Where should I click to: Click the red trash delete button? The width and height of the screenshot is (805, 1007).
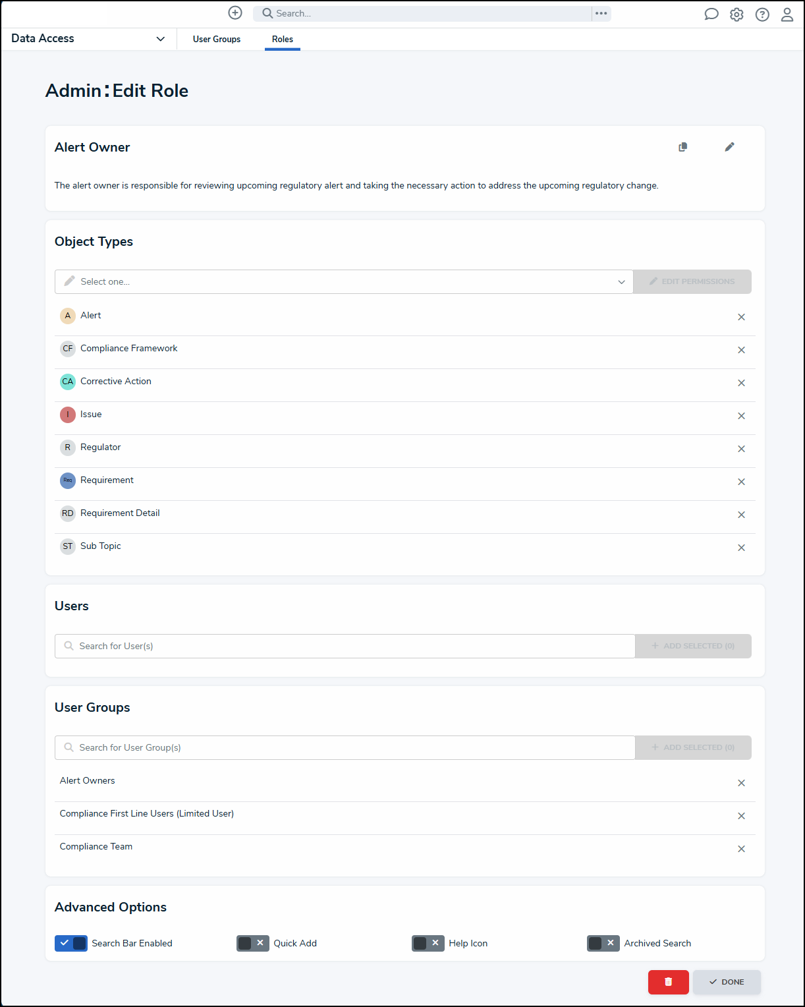click(x=668, y=982)
